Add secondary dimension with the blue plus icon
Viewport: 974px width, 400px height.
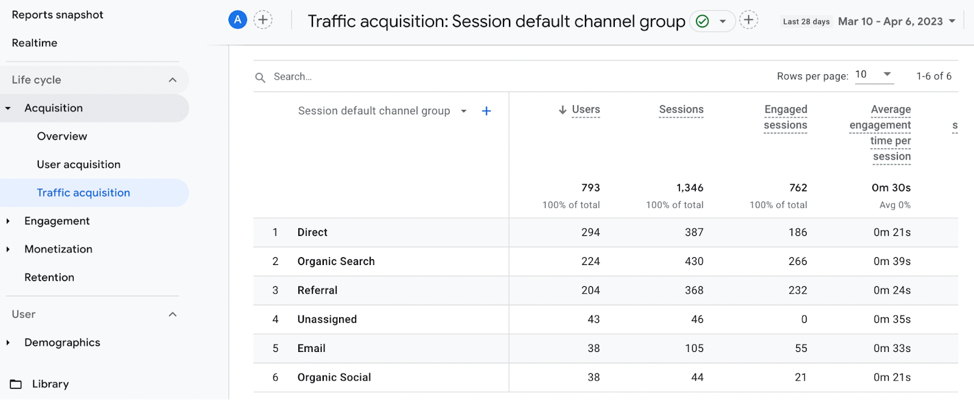click(x=486, y=111)
